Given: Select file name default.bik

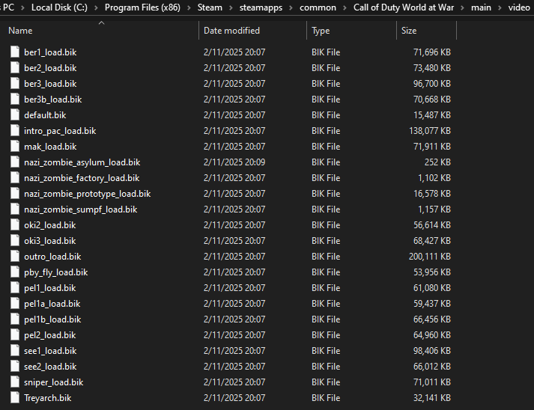Looking at the screenshot, I should (45, 115).
